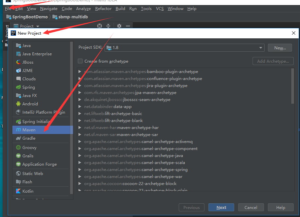Click the Cancel button
The width and height of the screenshot is (300, 217).
(251, 207)
